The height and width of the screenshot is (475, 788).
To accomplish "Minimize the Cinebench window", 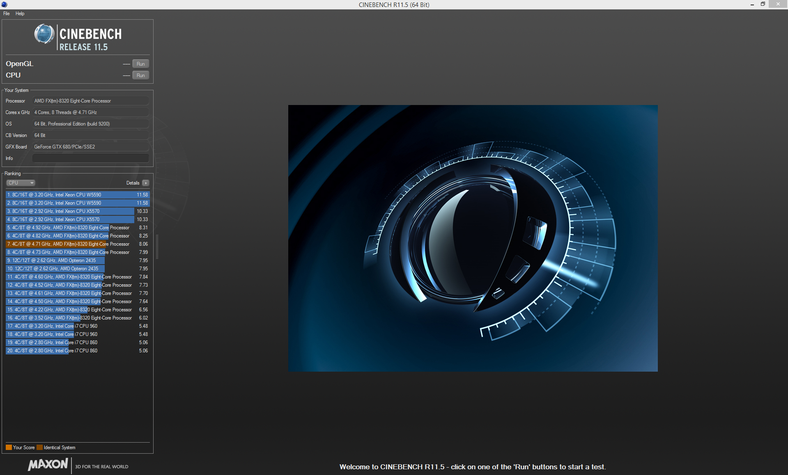I will [752, 5].
